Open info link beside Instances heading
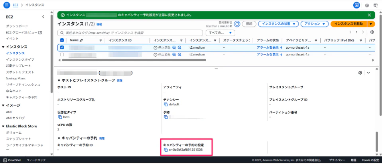This screenshot has height=164, width=382. (x=99, y=24)
